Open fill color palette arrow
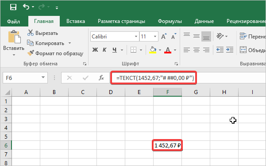 160,50
